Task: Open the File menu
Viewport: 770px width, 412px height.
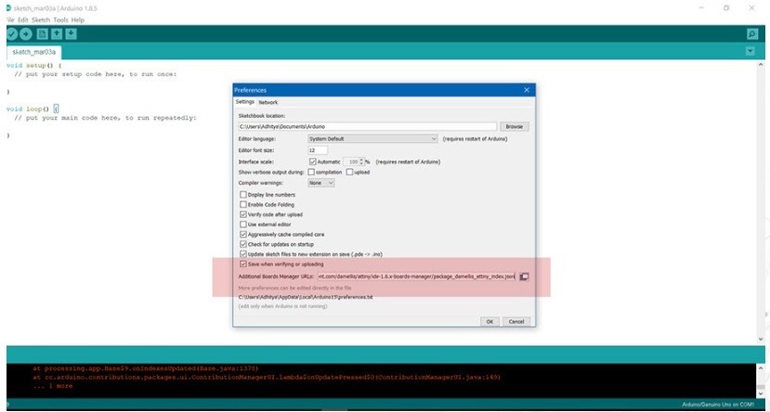Action: click(x=10, y=20)
